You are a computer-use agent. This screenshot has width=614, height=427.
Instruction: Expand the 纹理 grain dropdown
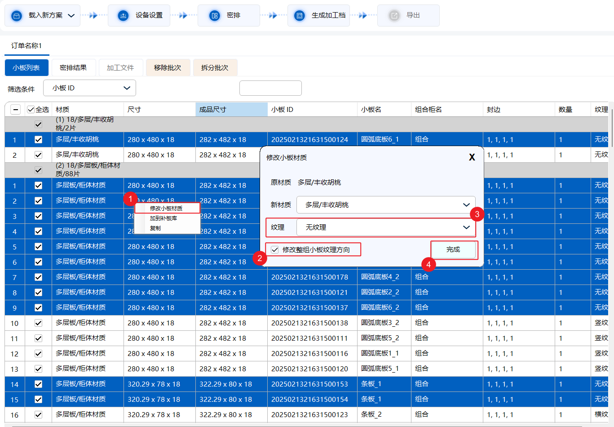[466, 227]
